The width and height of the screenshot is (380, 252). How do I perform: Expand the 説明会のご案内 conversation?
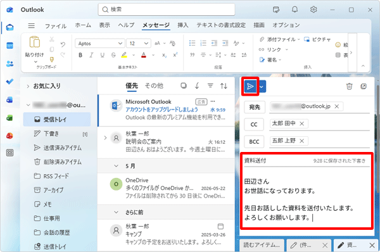pos(105,138)
